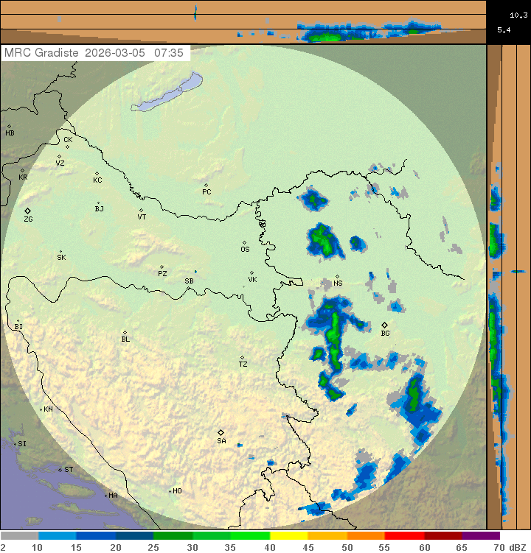531x553 pixels.
Task: Click the ZG city diamond marker
Action: [x=28, y=211]
